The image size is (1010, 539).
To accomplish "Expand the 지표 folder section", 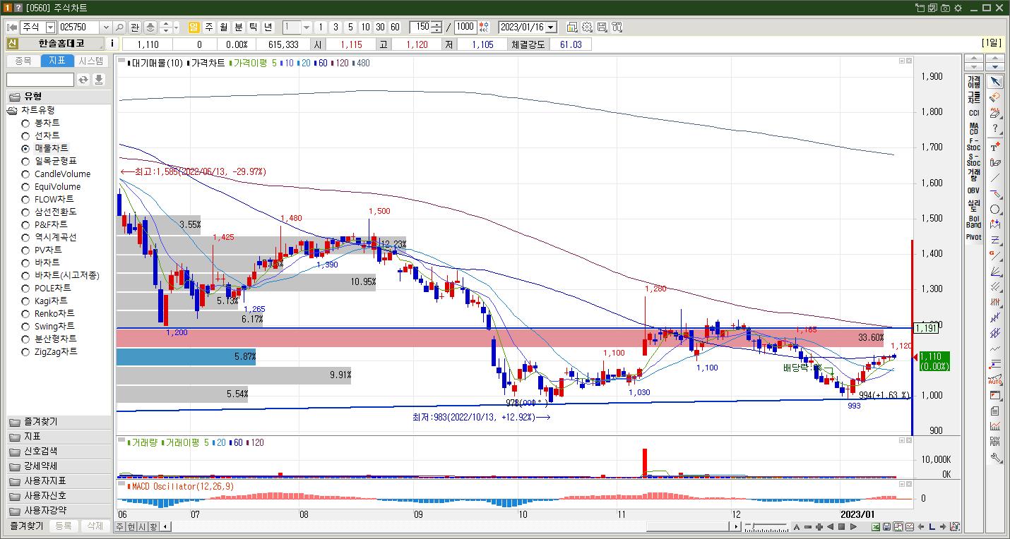I will click(x=59, y=437).
